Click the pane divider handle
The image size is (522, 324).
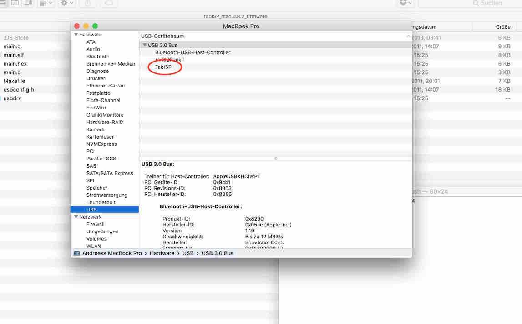pyautogui.click(x=276, y=159)
